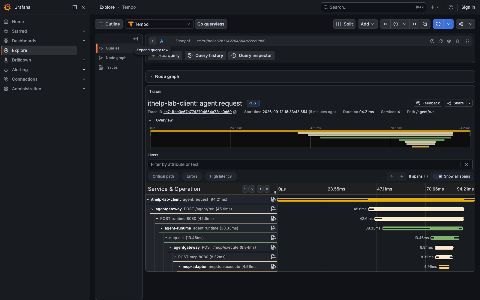
Task: Toggle the Errors filter
Action: click(192, 176)
